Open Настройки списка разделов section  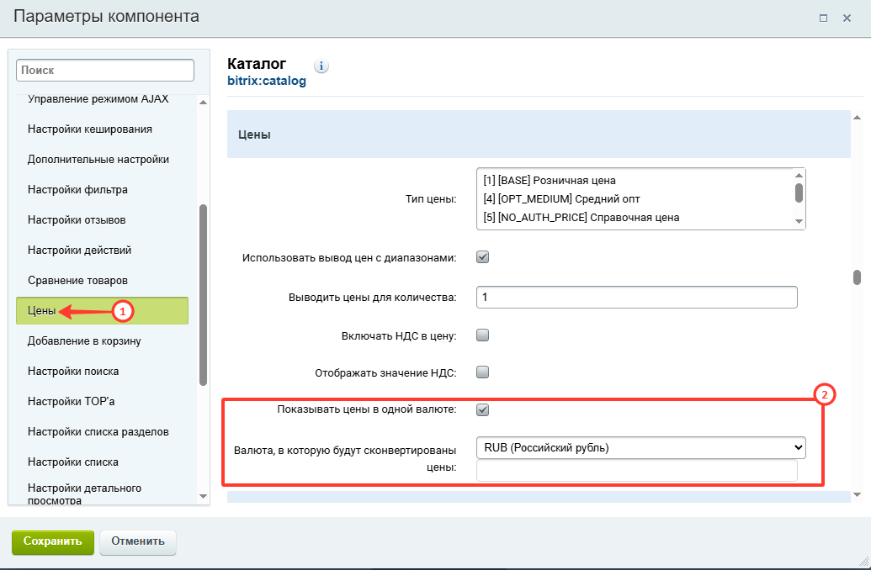[98, 432]
